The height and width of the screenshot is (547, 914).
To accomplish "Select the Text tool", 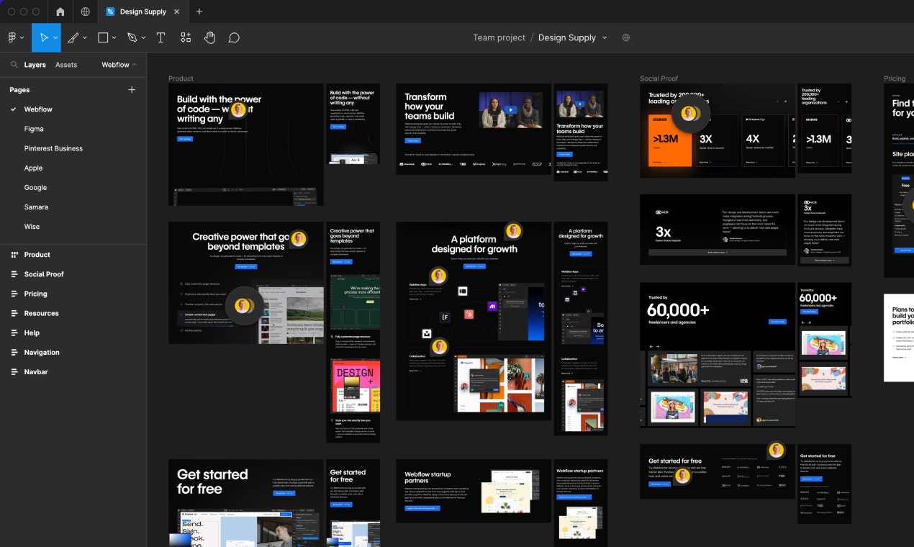I will [x=160, y=37].
